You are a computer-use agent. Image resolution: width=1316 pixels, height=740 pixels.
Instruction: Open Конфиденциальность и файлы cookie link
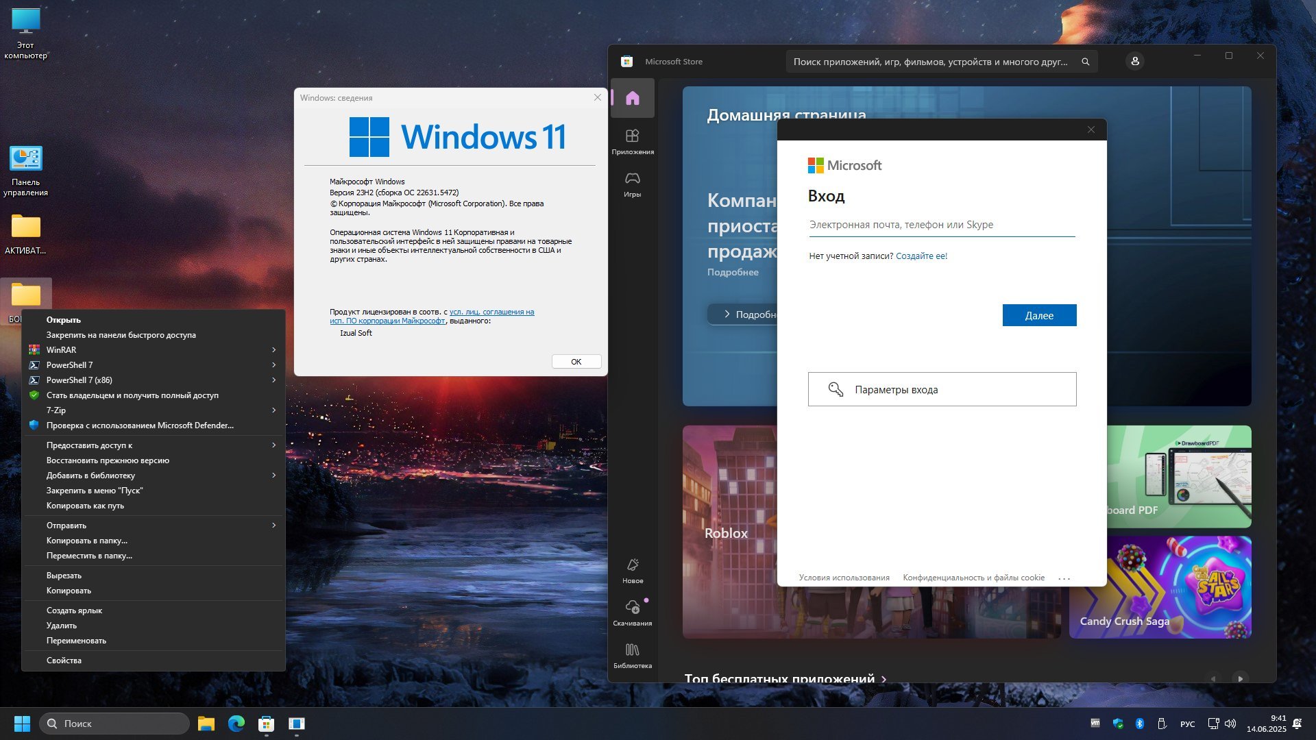pos(973,578)
